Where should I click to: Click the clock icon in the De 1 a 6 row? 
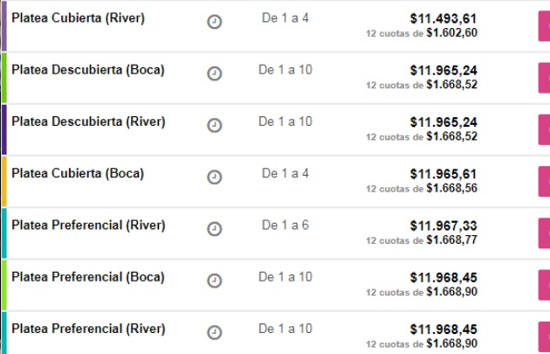coord(215,229)
